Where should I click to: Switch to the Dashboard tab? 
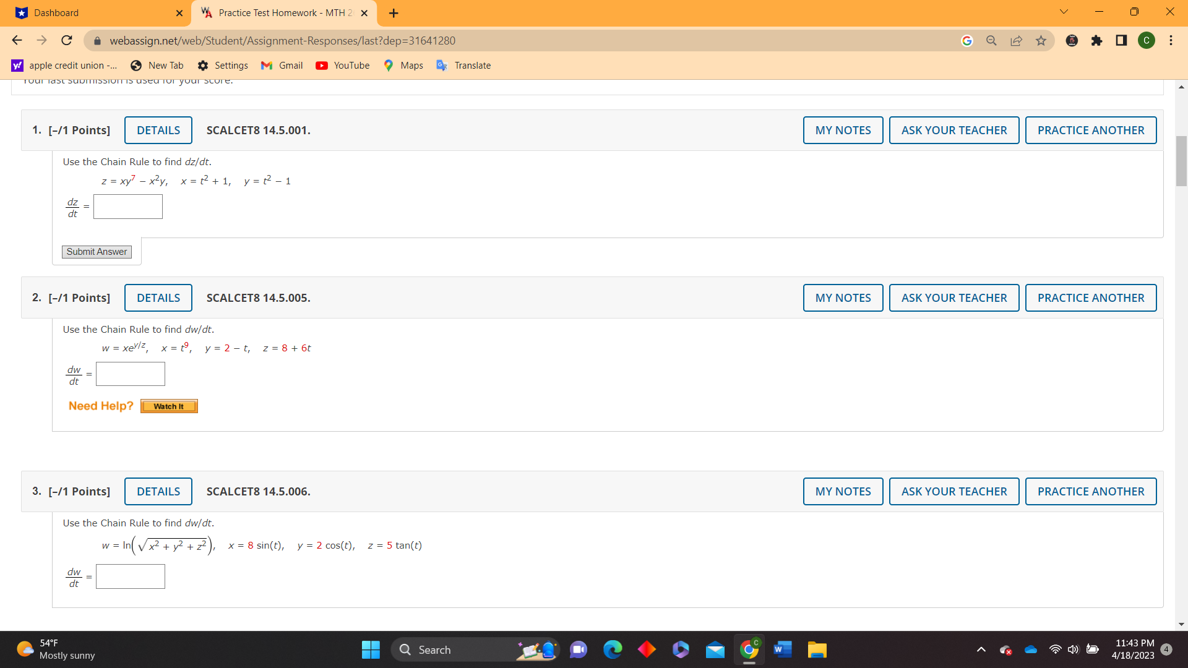coord(93,12)
